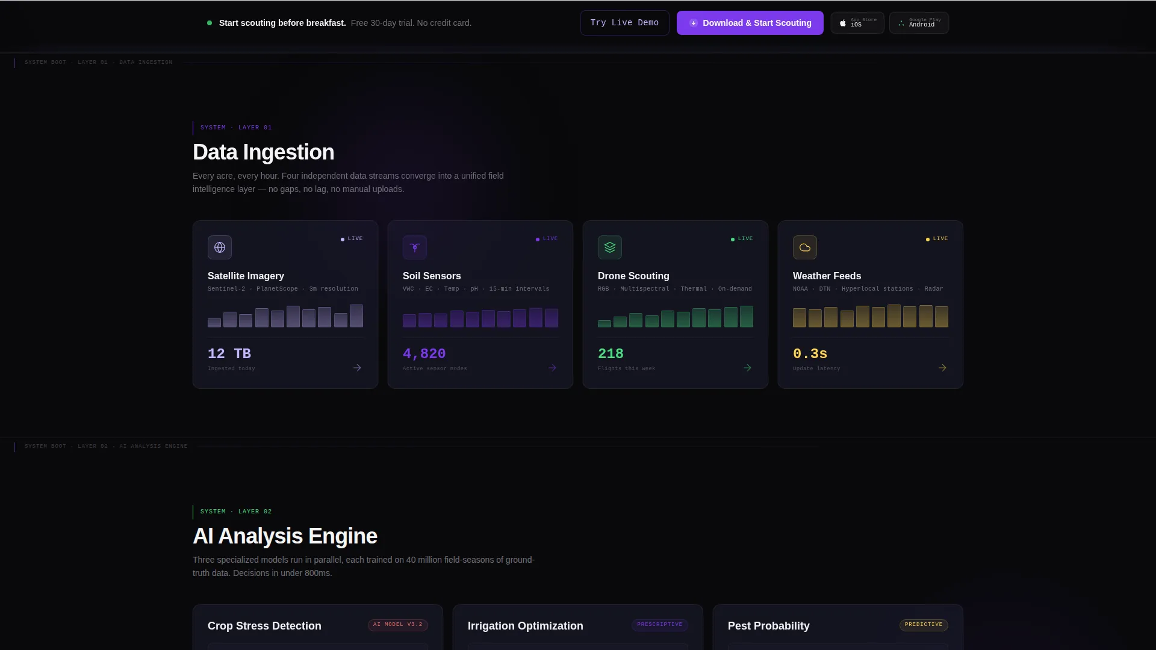
Task: Click the Crop Stress Detection card title
Action: (264, 626)
